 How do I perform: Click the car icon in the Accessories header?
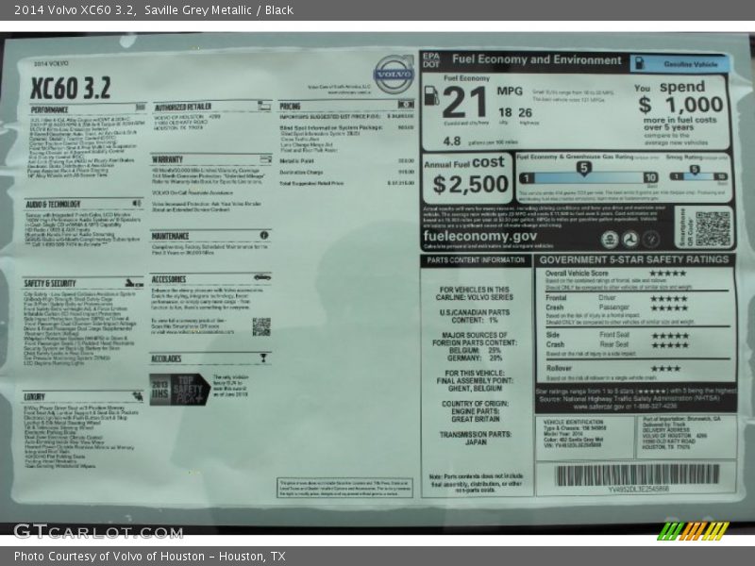click(x=262, y=277)
